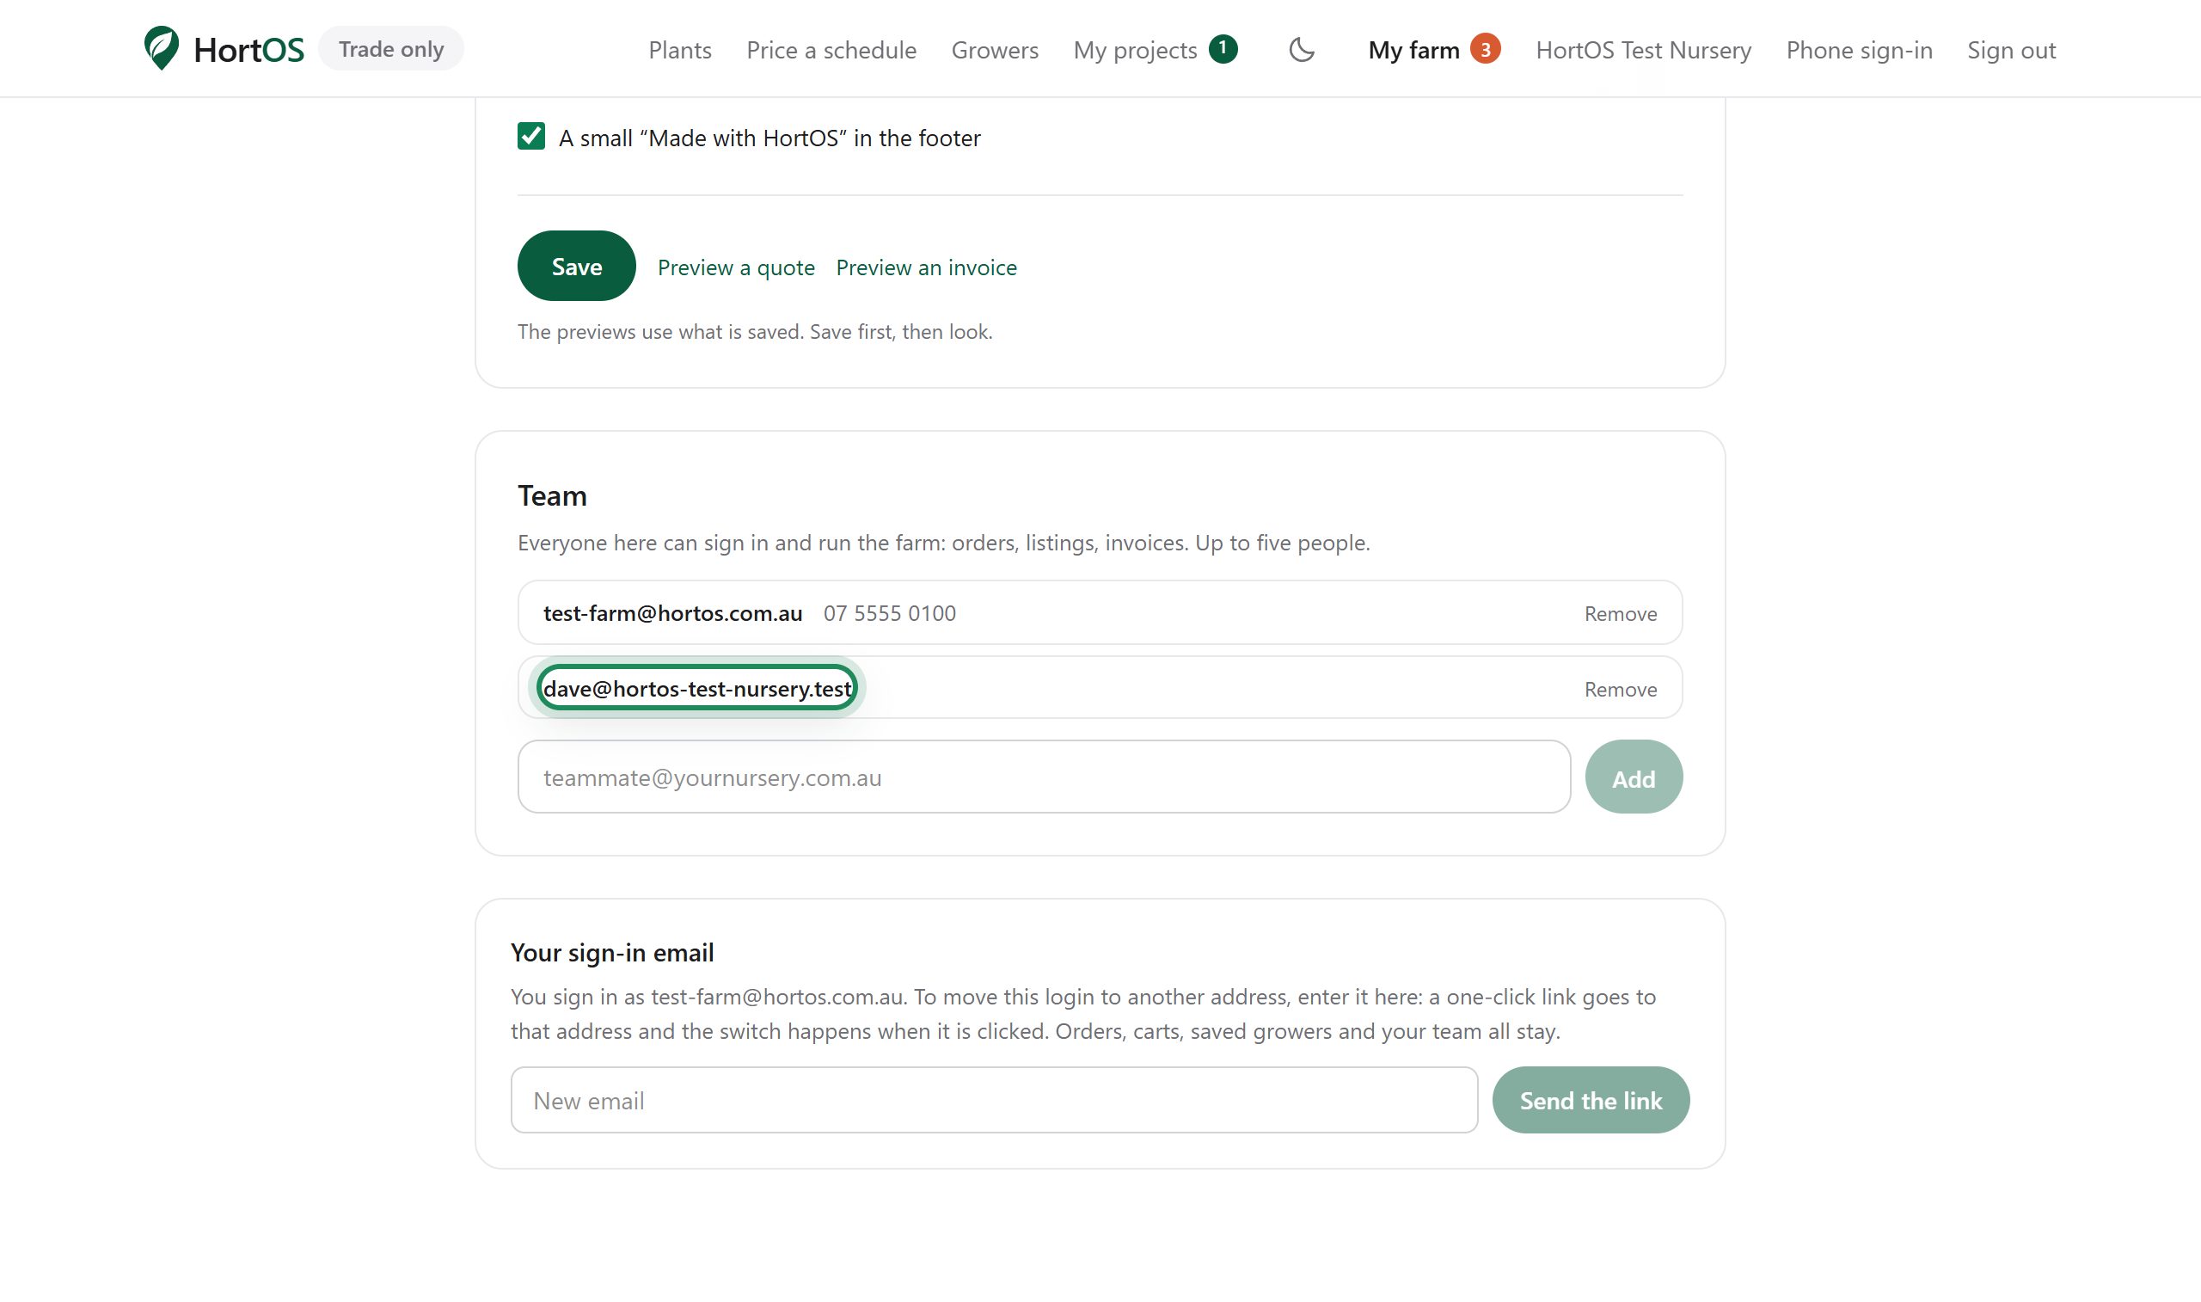Open the My farm page

click(1413, 50)
